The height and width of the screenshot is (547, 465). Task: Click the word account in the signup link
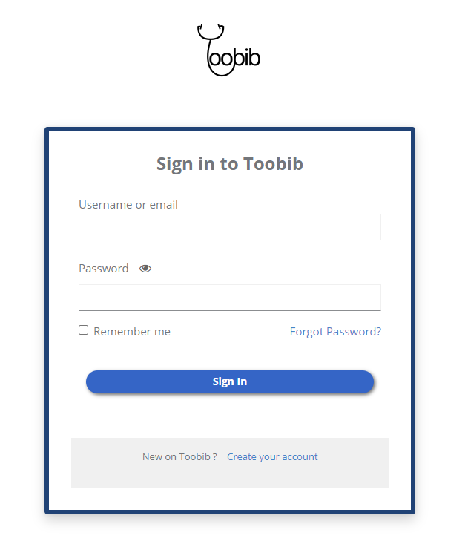[300, 457]
